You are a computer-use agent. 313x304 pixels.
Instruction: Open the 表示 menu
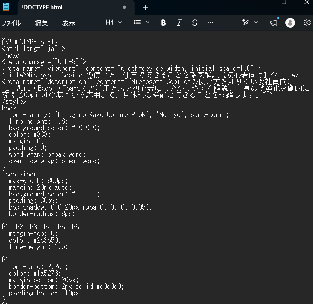(x=69, y=23)
